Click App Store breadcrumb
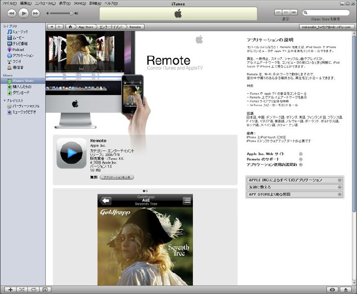 pyautogui.click(x=86, y=27)
